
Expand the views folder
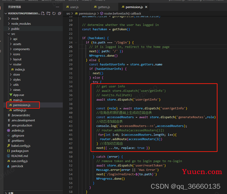coord(17,90)
